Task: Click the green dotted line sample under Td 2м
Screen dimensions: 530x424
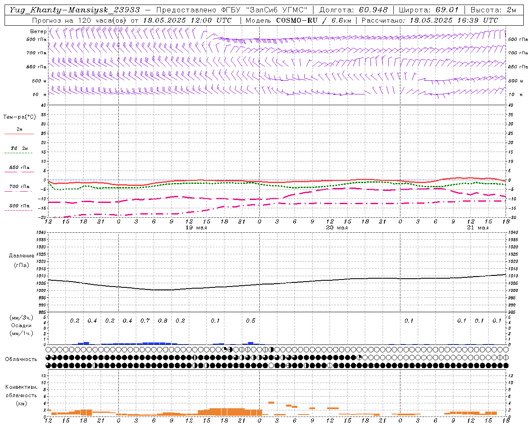Action: pos(18,153)
